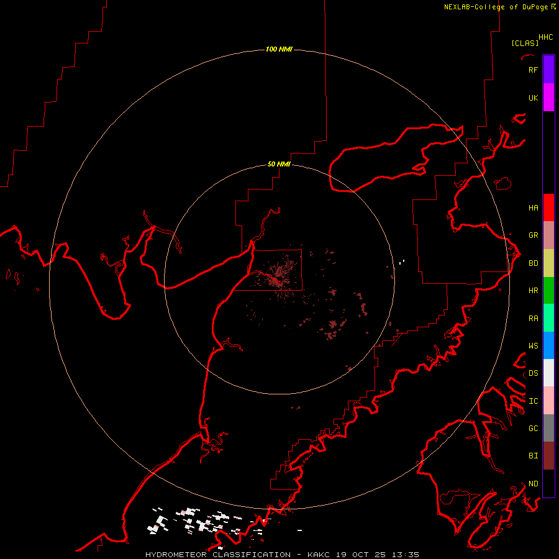The image size is (559, 559).
Task: Click the ND black legend swatch
Action: coord(548,483)
